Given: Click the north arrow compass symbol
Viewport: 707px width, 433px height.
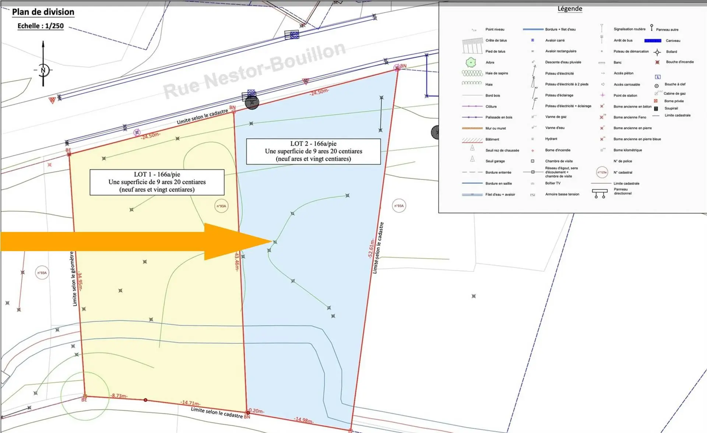Looking at the screenshot, I should [43, 69].
